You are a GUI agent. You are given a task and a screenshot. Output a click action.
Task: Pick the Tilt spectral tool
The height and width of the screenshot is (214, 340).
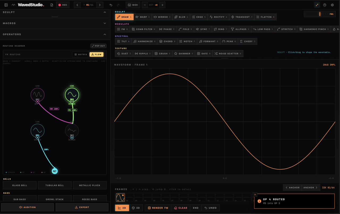(123, 41)
